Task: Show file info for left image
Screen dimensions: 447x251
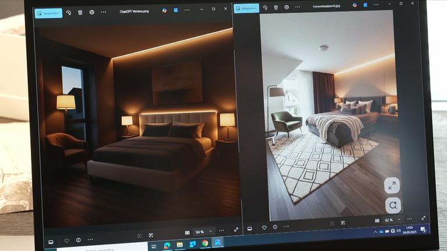Action: click(x=79, y=240)
